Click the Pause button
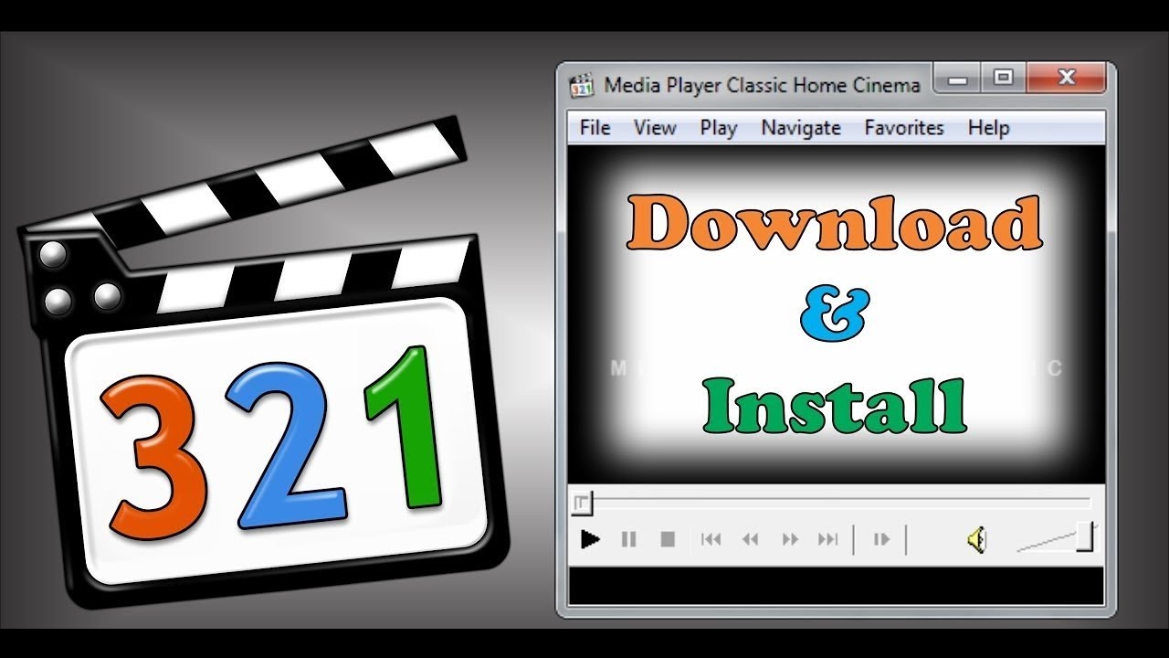1169x658 pixels. 628,539
